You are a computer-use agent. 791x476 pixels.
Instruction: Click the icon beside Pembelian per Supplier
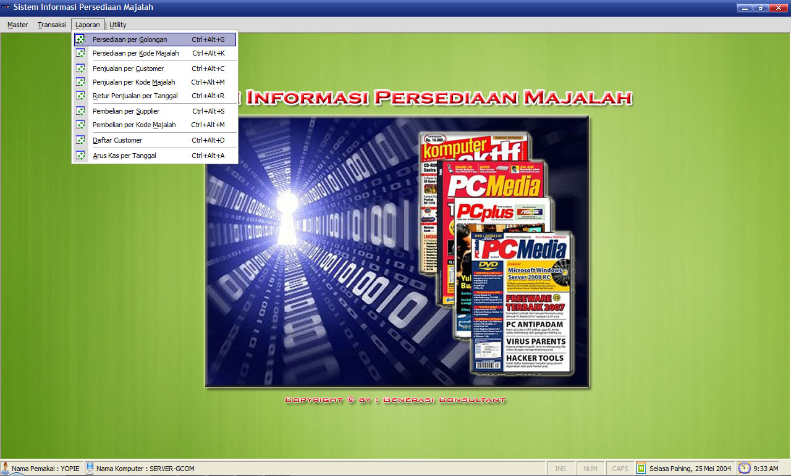pyautogui.click(x=80, y=111)
